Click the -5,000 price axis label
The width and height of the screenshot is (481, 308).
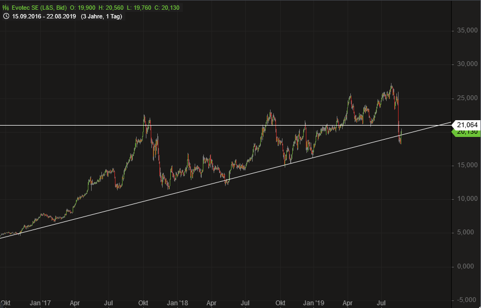467,300
